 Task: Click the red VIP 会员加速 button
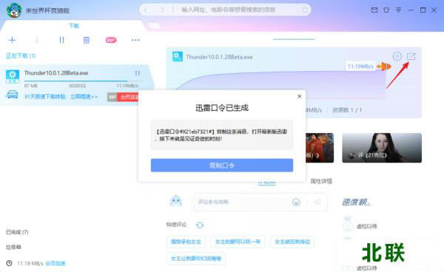point(123,97)
